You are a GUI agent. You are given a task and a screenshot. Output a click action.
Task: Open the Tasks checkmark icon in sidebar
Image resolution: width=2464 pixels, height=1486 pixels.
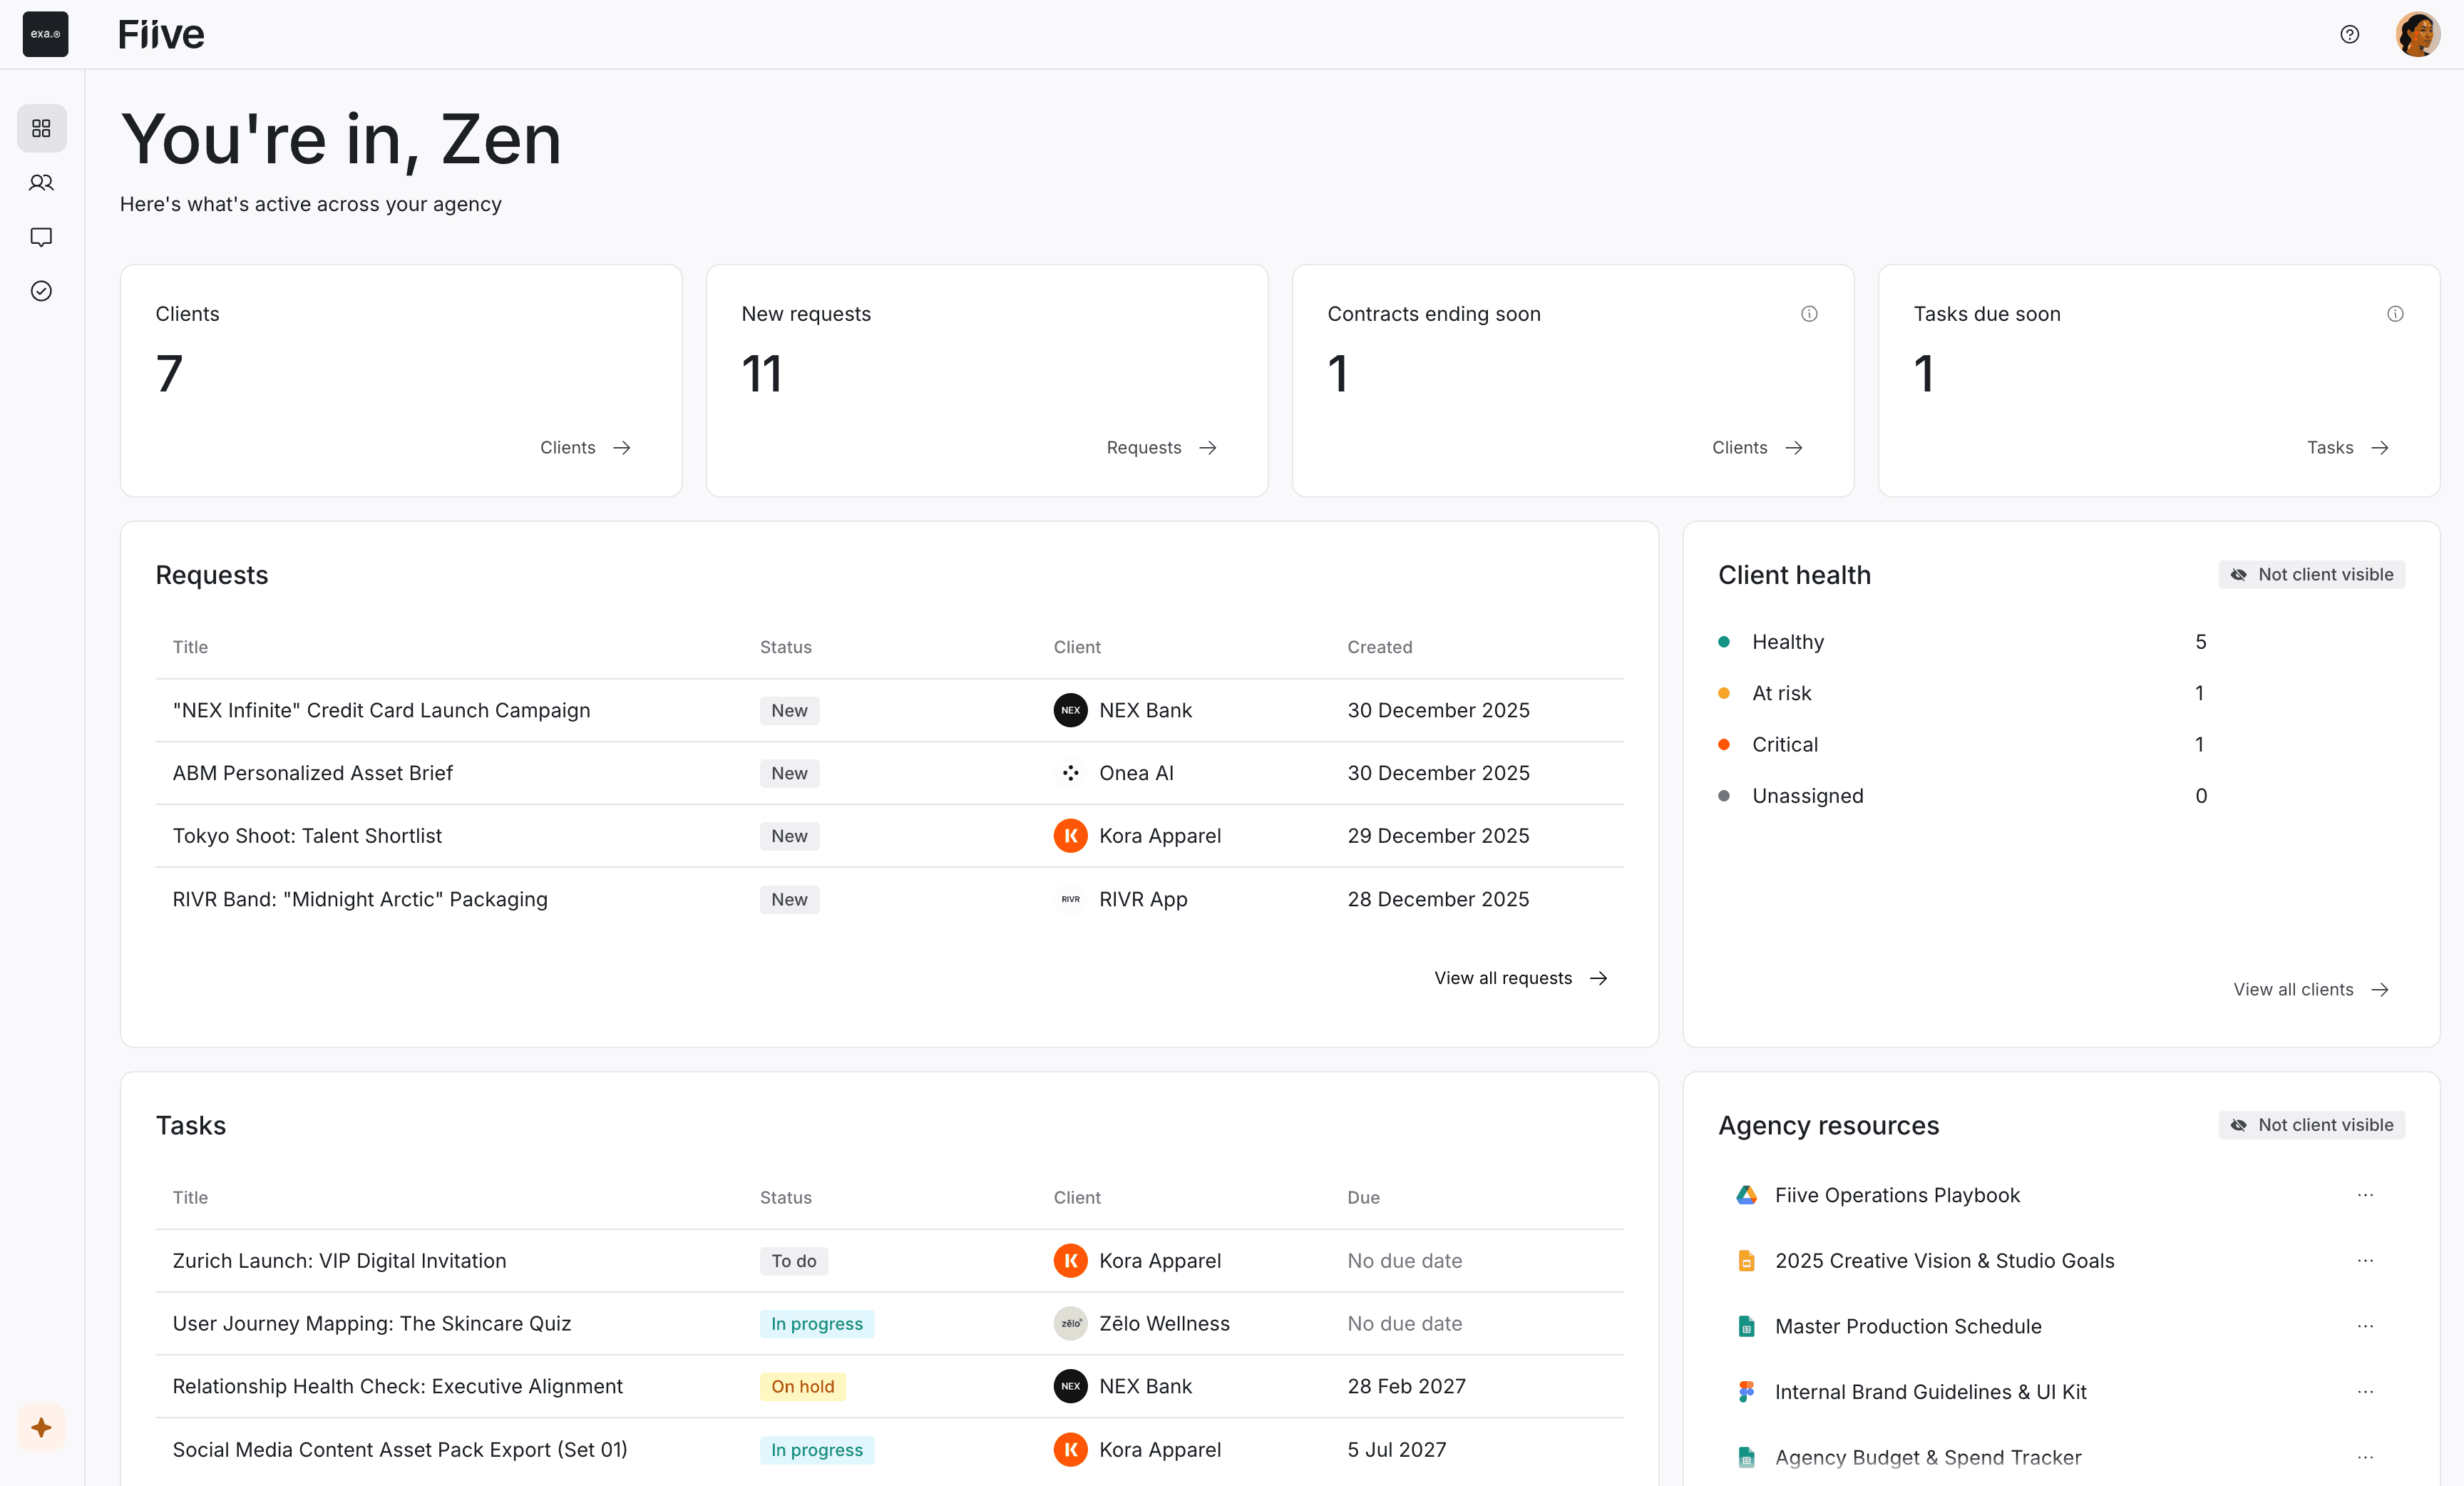coord(41,291)
